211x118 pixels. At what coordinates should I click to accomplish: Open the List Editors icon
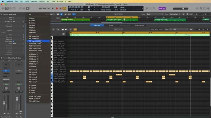[x=197, y=9]
